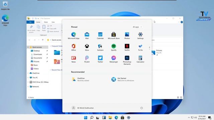This screenshot has width=214, height=120.
Task: Launch the Photos pinned app
Action: [127, 36]
